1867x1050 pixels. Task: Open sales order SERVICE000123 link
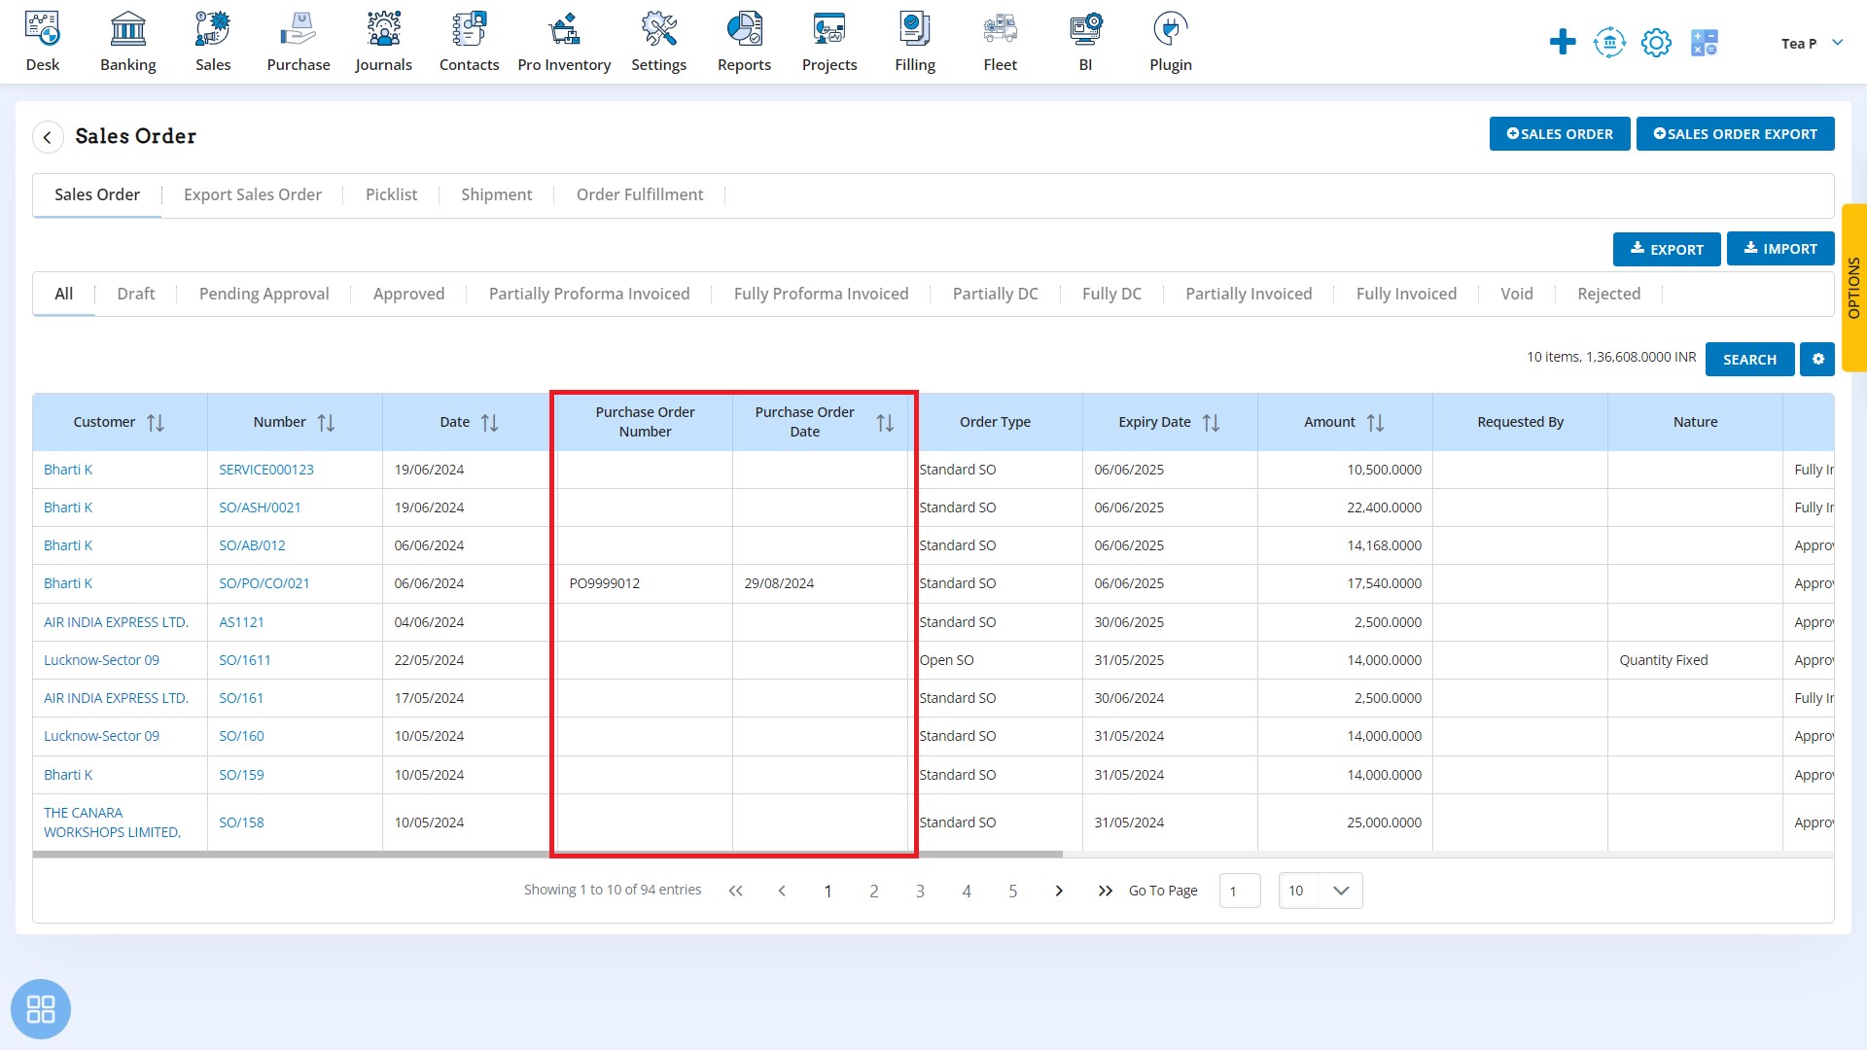266,470
